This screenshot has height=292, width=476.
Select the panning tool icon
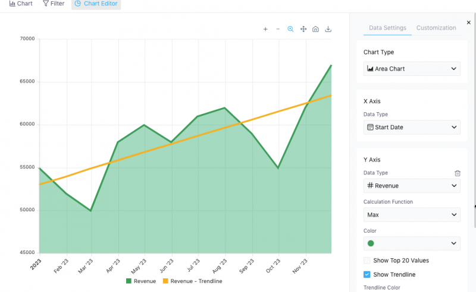tap(303, 29)
